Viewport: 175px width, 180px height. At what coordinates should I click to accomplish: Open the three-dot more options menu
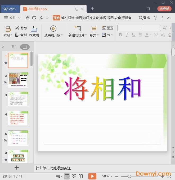[162, 18]
